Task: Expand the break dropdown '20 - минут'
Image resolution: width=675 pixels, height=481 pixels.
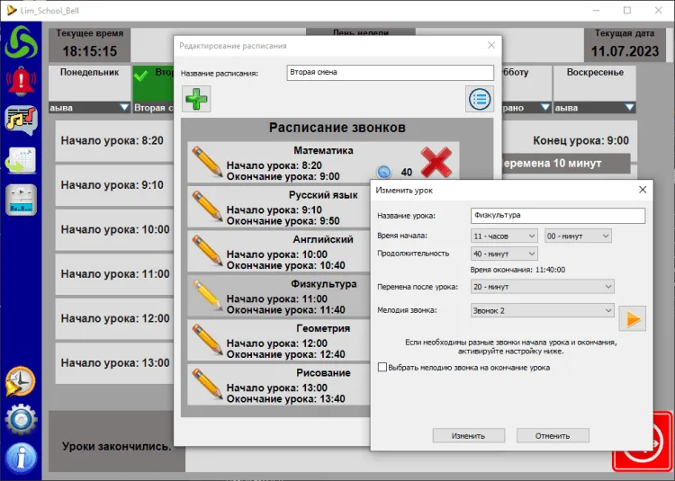Action: tap(542, 287)
